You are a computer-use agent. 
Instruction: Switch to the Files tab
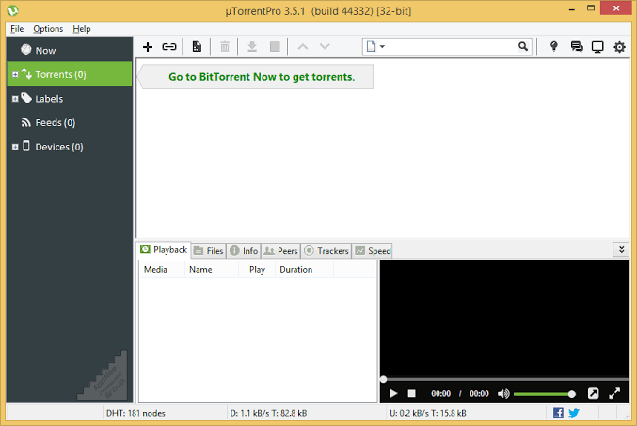(x=209, y=251)
